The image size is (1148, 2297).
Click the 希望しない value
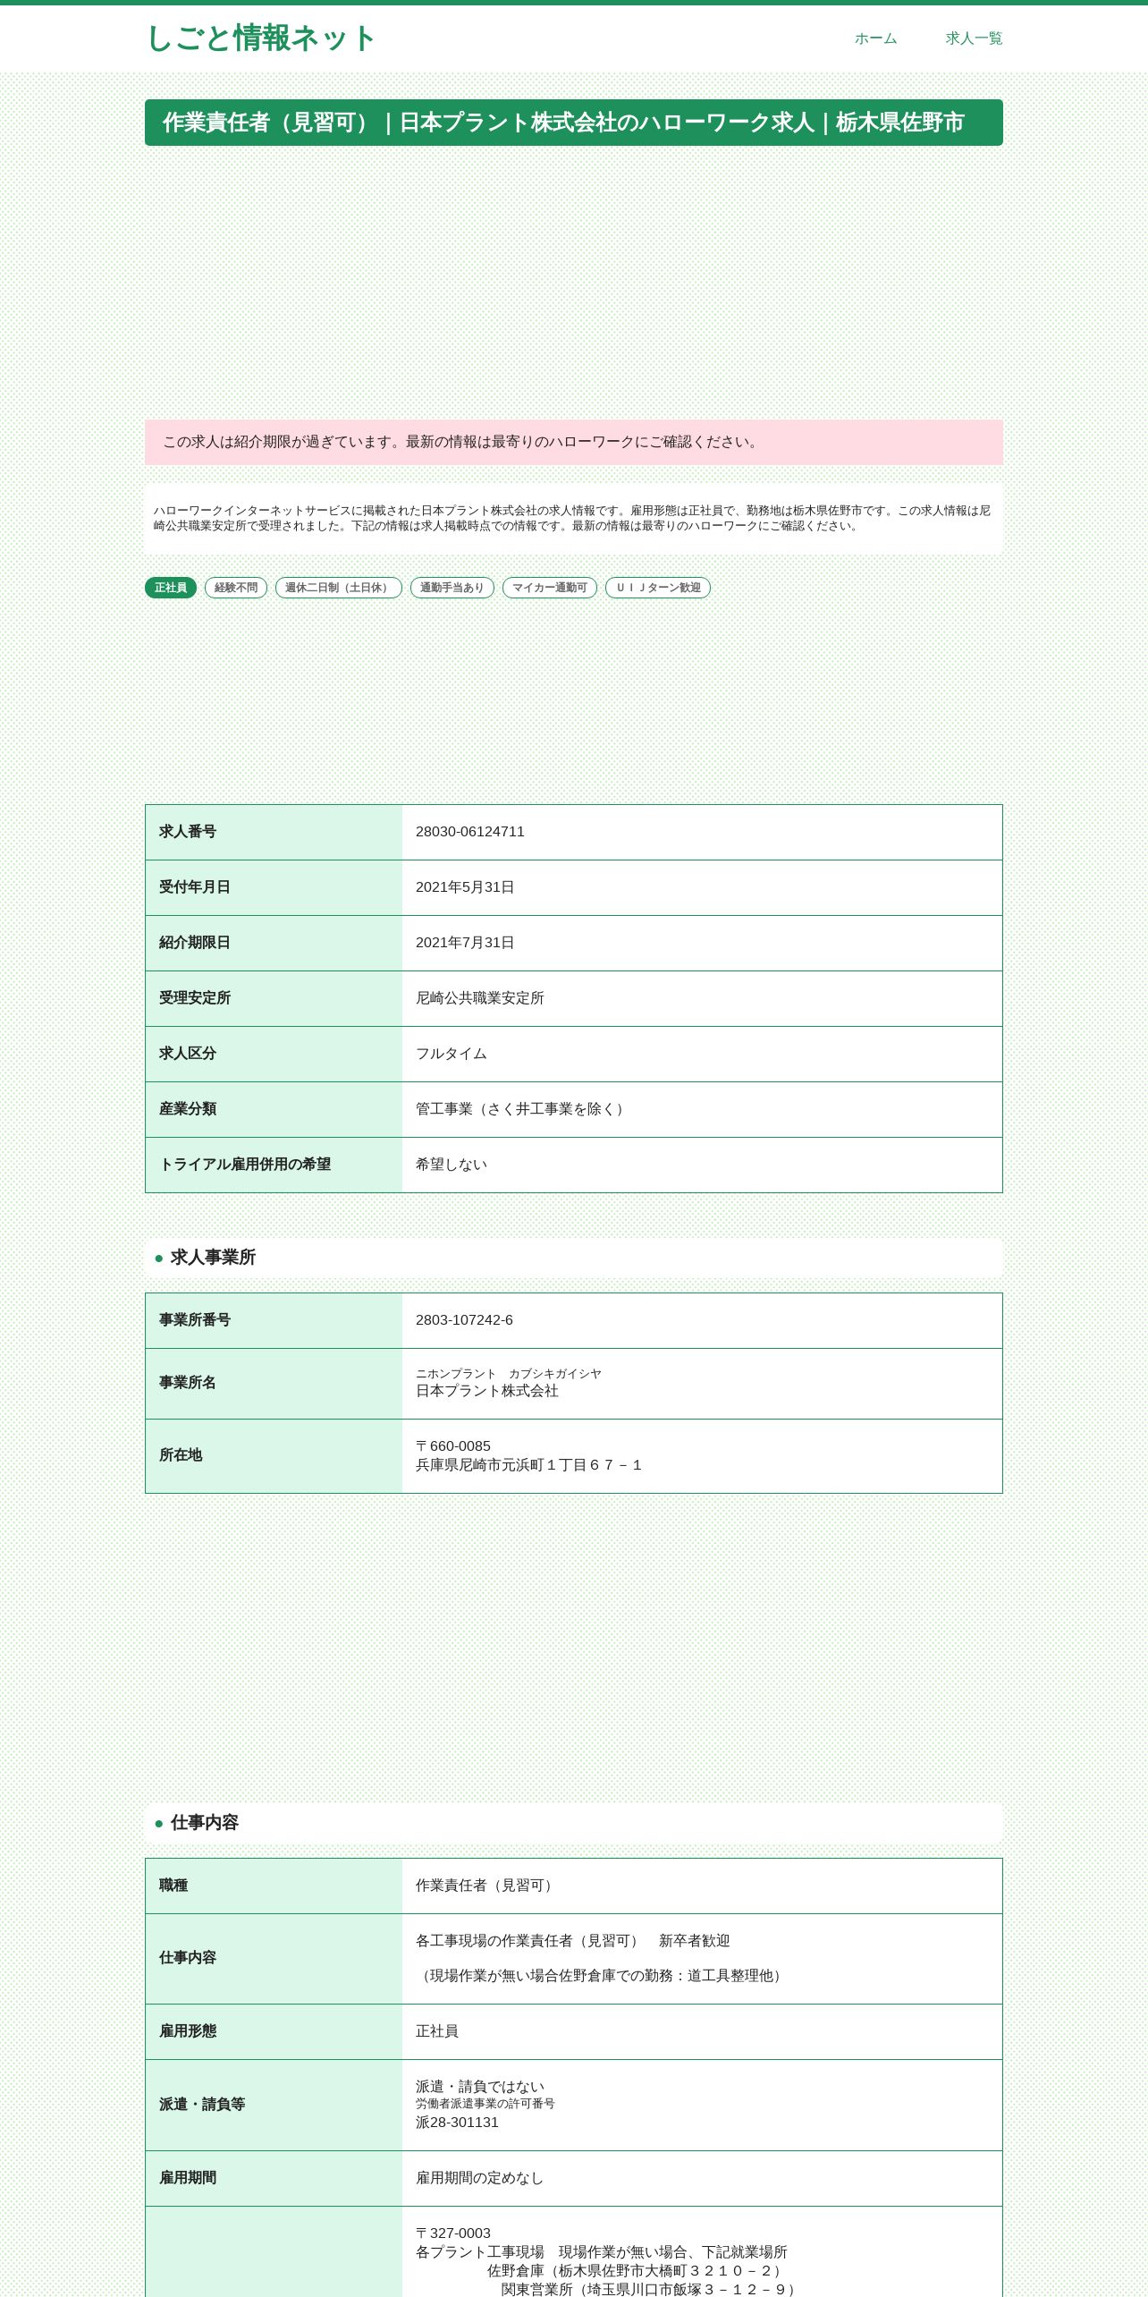click(452, 1165)
